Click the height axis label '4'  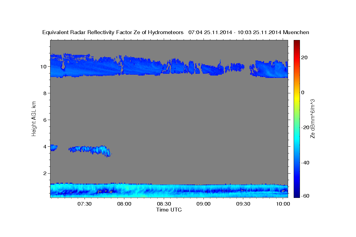(45, 146)
